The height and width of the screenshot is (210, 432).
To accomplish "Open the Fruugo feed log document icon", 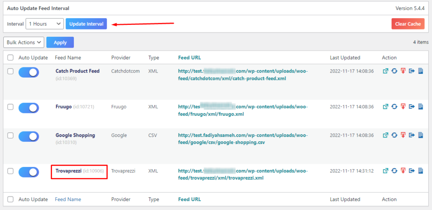I will click(421, 107).
